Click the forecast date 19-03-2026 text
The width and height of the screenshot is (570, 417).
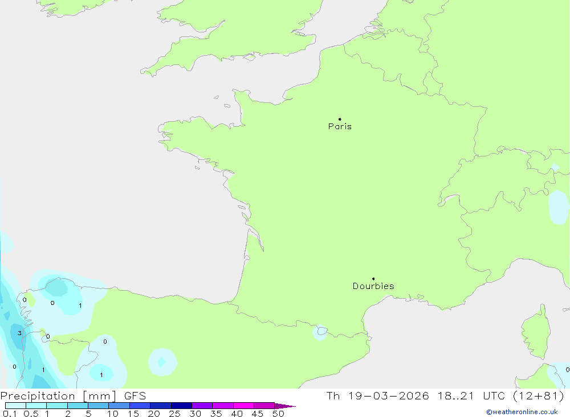(x=389, y=395)
